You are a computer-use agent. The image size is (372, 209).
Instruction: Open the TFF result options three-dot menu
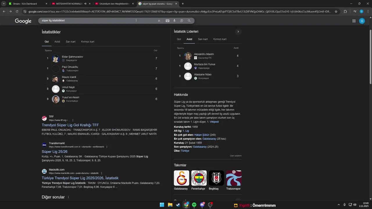coord(73,120)
